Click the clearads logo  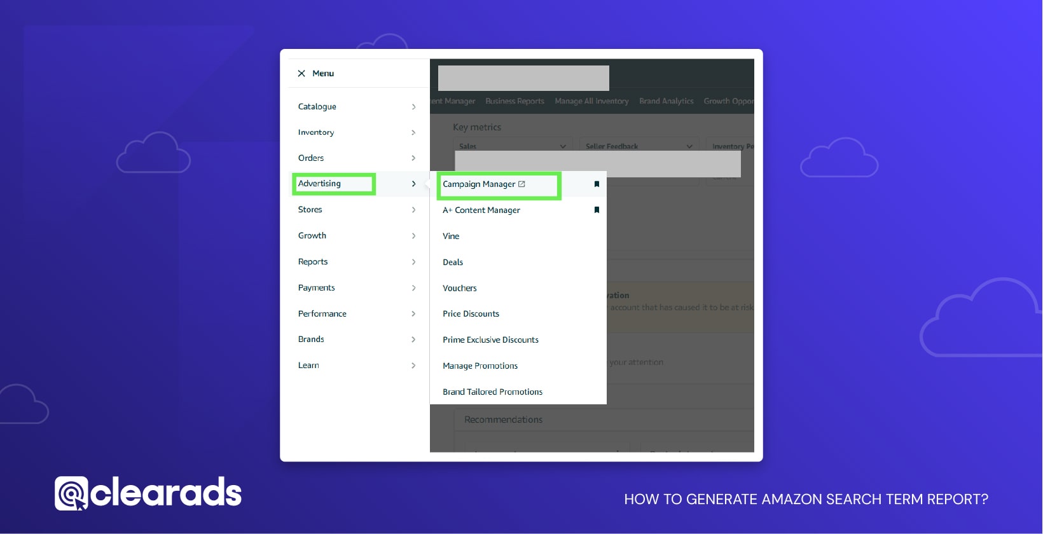[148, 493]
